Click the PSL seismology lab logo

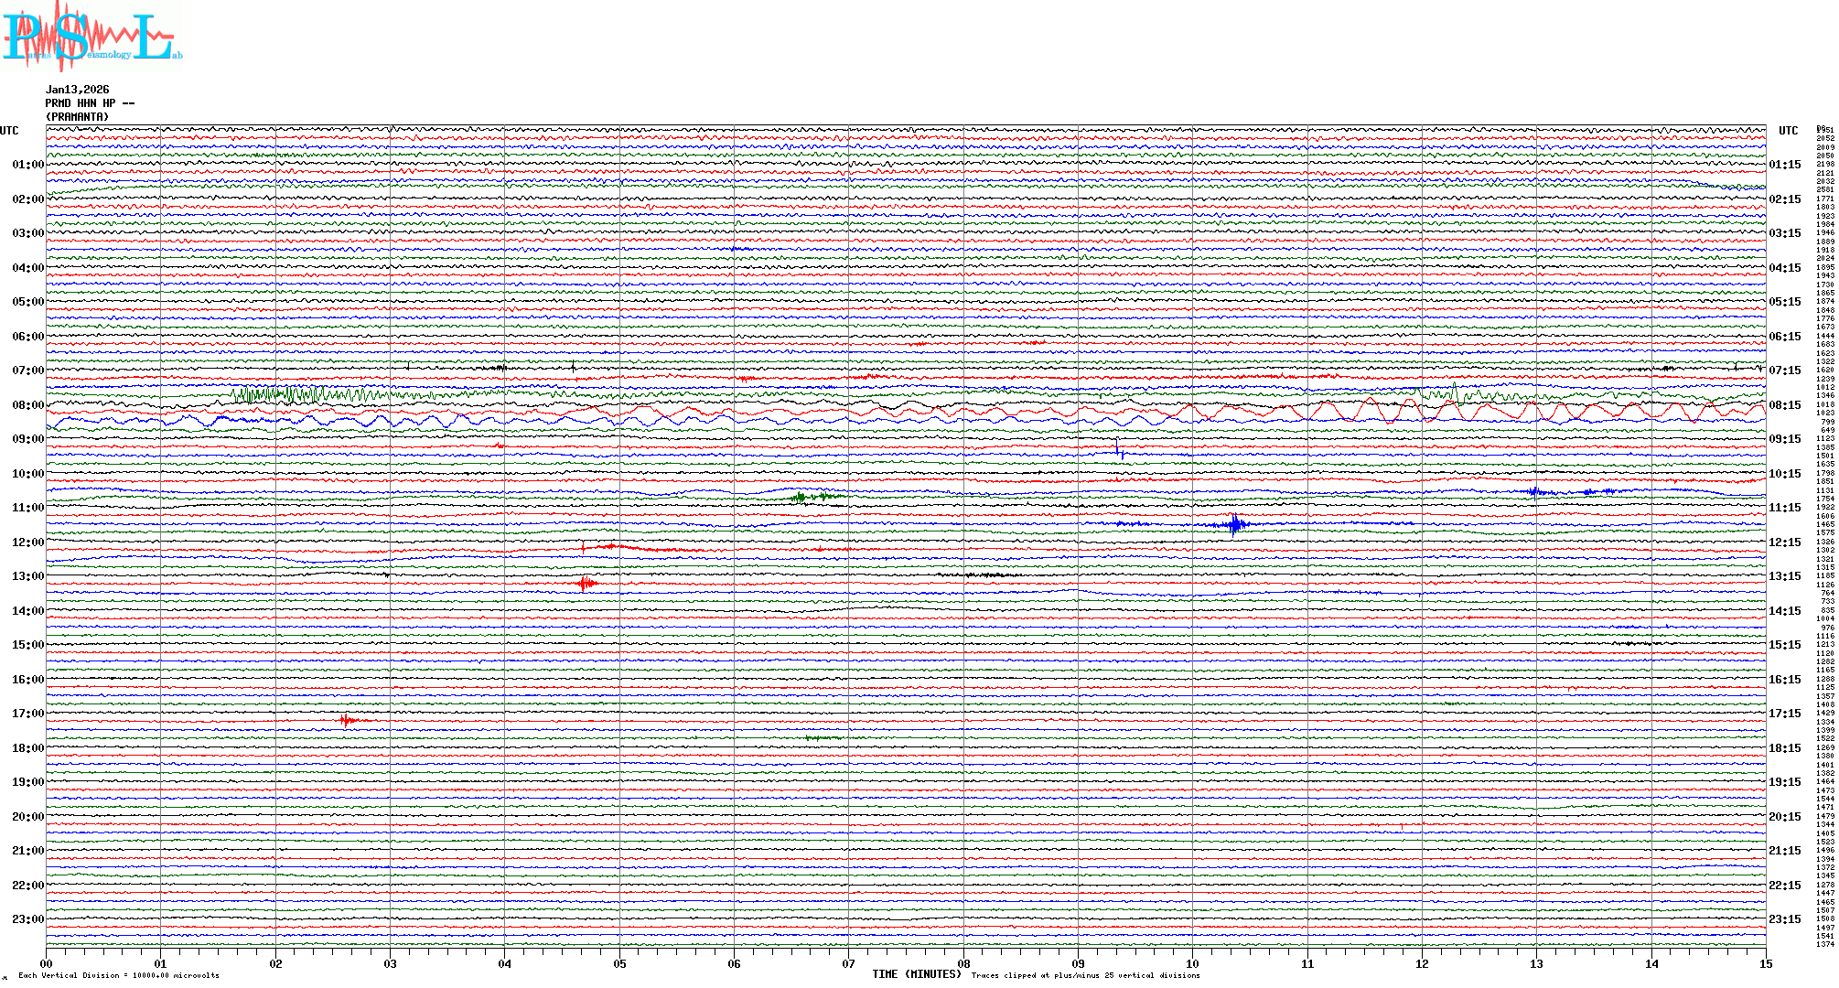coord(91,37)
